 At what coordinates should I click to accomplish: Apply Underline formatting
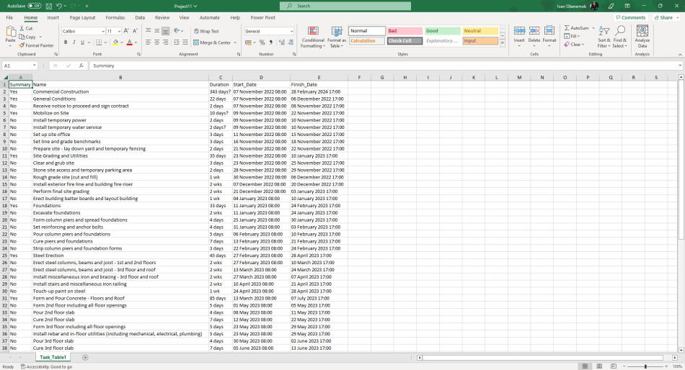[x=82, y=42]
